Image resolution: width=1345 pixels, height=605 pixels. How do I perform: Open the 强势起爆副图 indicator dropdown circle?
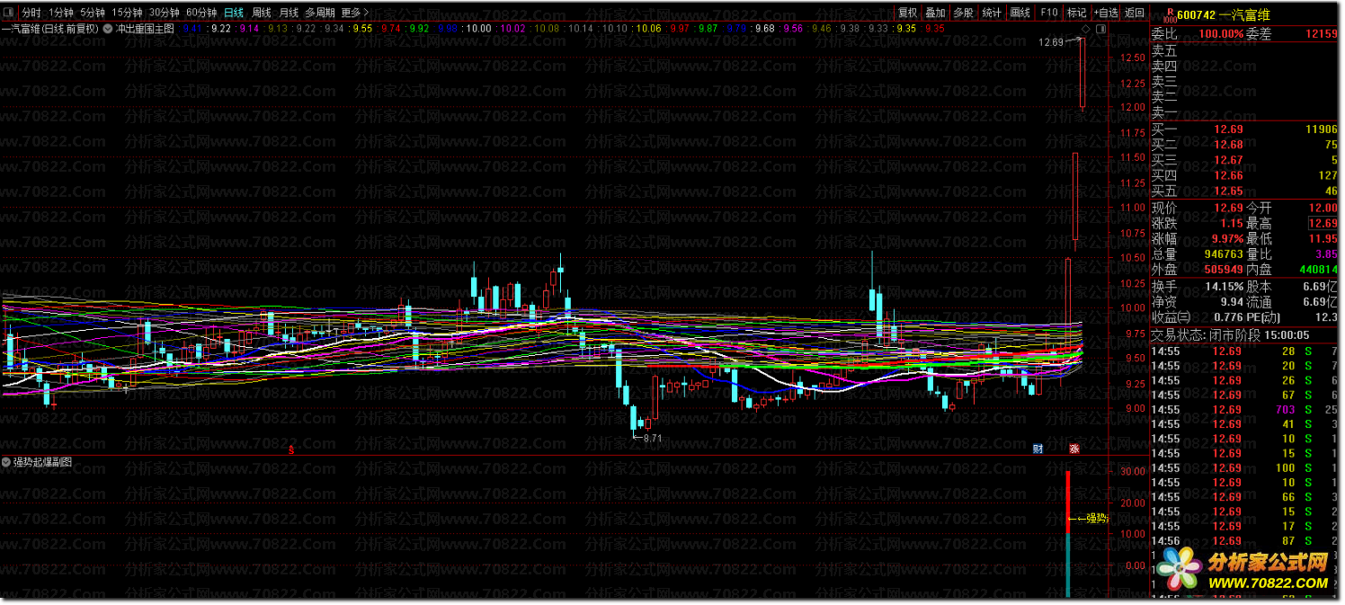[x=7, y=462]
